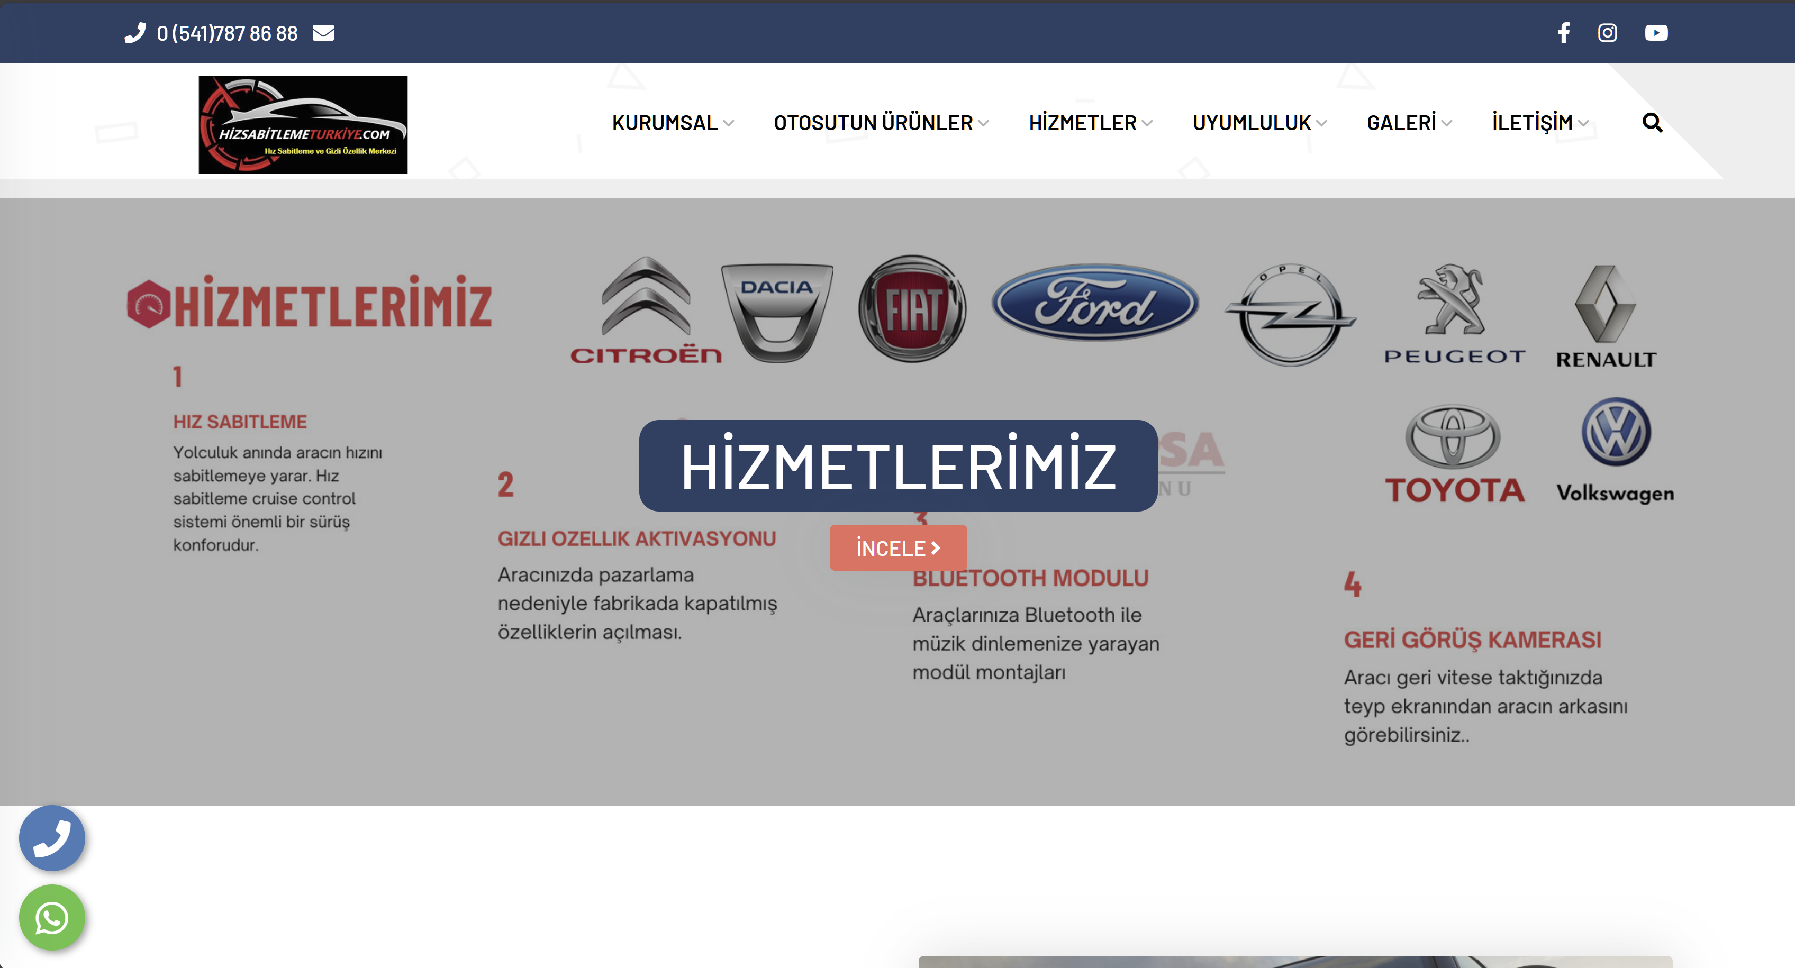Click the floating blue phone icon
Image resolution: width=1795 pixels, height=968 pixels.
tap(52, 838)
